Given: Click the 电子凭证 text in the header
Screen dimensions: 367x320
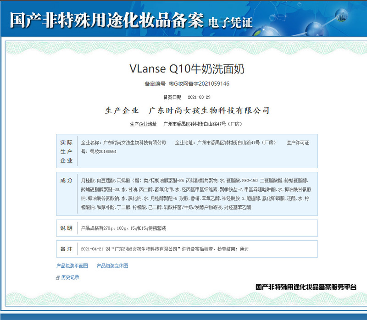Looking at the screenshot, I should pyautogui.click(x=230, y=22).
